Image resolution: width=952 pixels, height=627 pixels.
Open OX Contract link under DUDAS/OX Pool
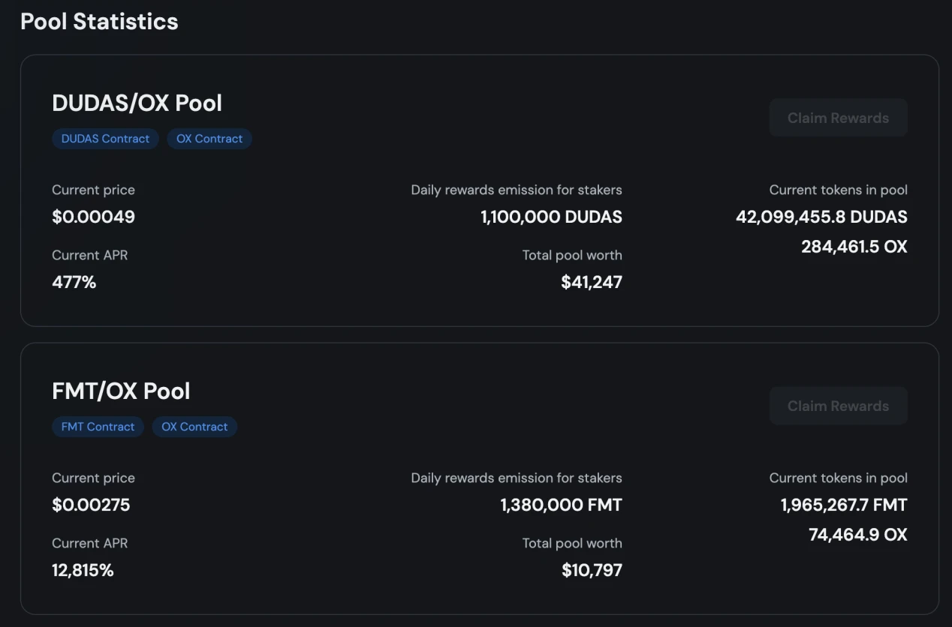click(x=209, y=139)
